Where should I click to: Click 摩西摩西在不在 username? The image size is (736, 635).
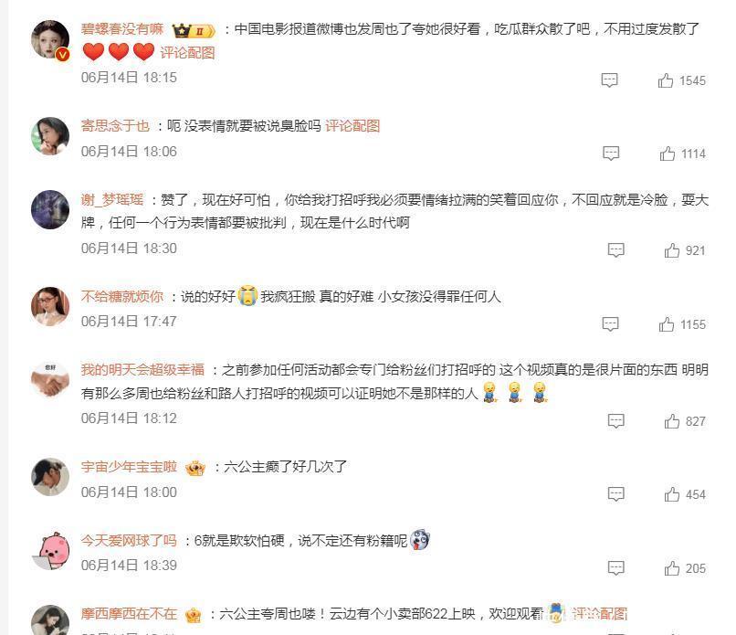point(129,614)
